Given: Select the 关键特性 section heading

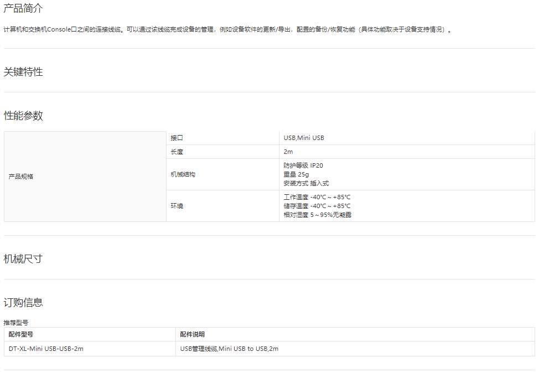Looking at the screenshot, I should [23, 72].
